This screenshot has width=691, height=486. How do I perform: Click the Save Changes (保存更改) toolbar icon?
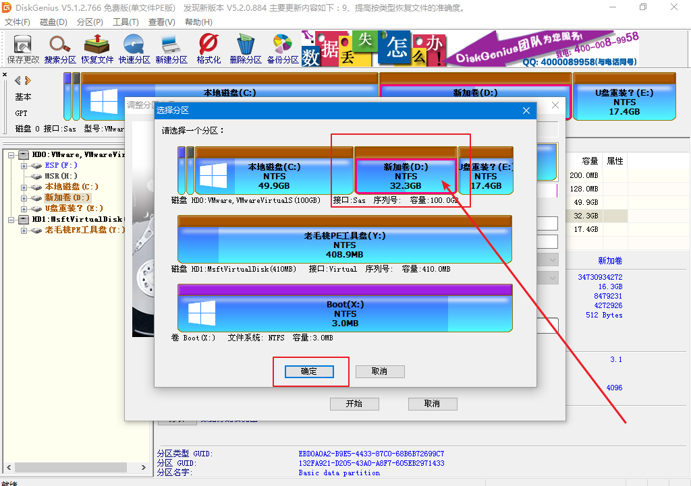[x=23, y=49]
